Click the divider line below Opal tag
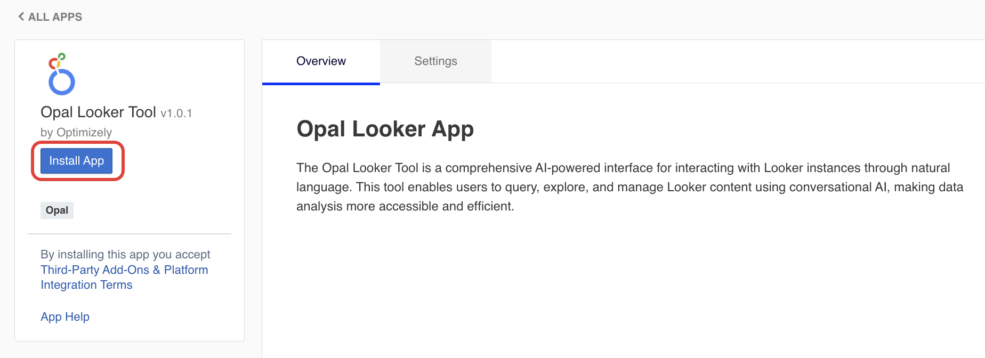 pos(130,234)
